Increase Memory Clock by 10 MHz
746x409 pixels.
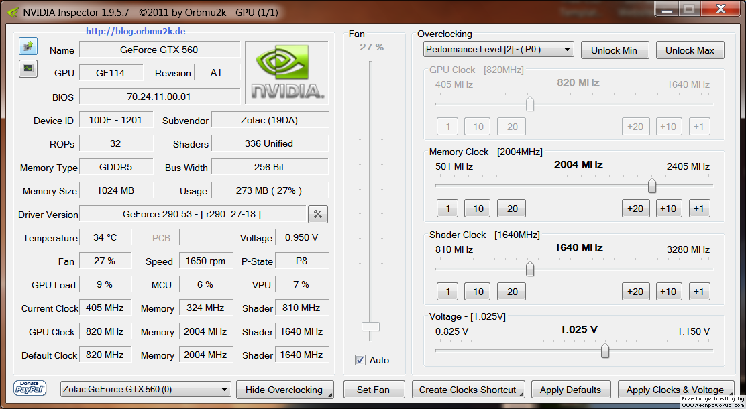pyautogui.click(x=668, y=209)
